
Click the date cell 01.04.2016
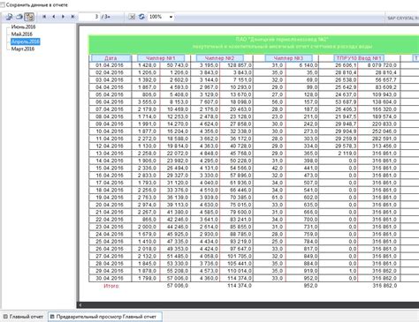[110, 65]
